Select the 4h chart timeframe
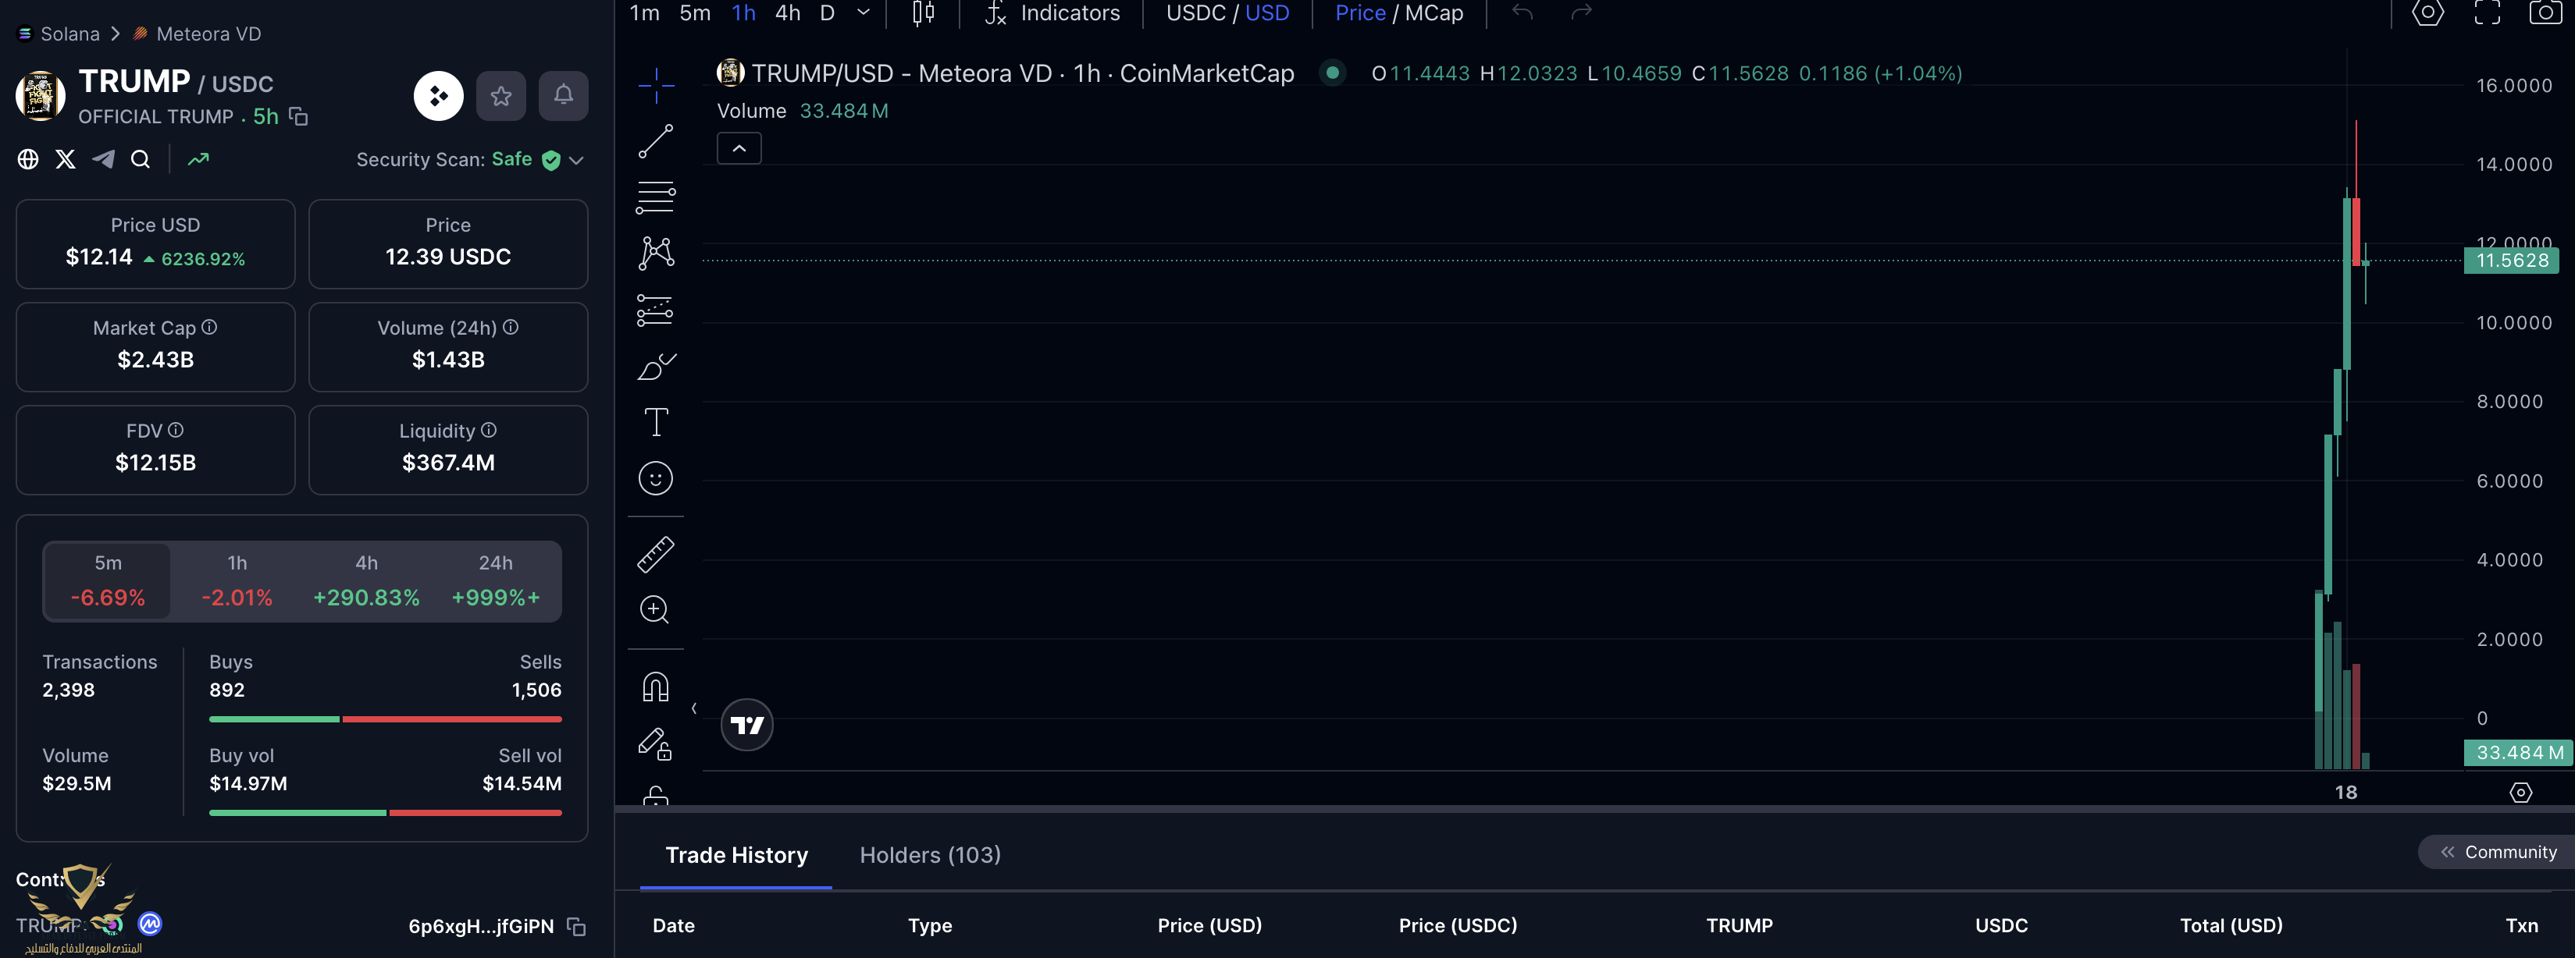 [x=788, y=13]
